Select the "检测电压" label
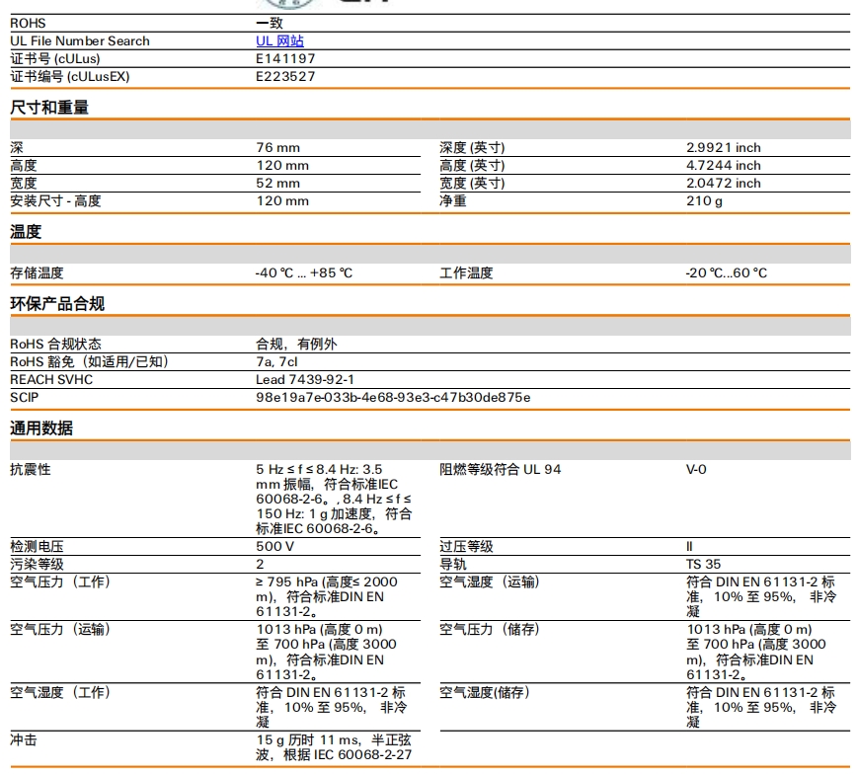Image resolution: width=857 pixels, height=775 pixels. pos(37,546)
